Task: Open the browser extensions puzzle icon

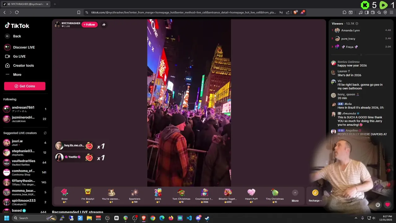Action: (344, 12)
